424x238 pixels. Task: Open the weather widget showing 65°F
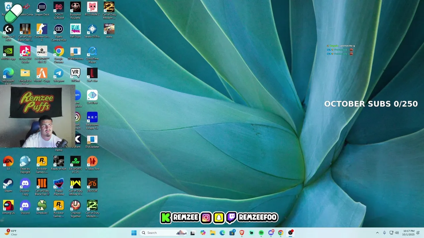[11, 233]
